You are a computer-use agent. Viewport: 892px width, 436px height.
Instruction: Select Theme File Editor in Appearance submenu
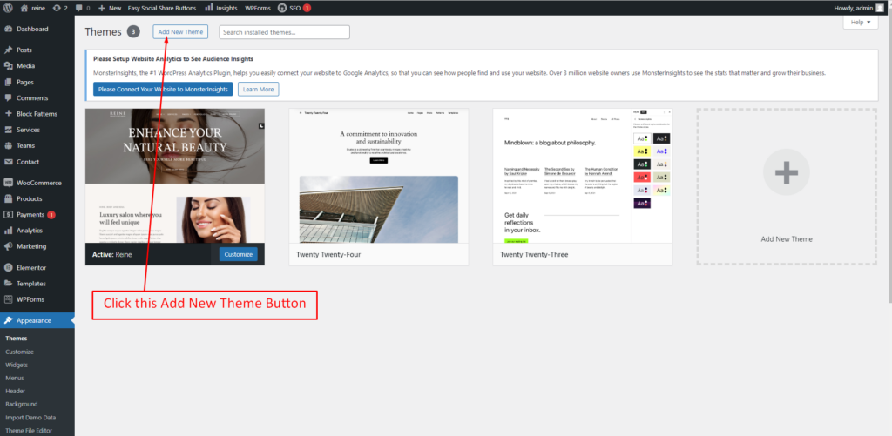pos(29,430)
